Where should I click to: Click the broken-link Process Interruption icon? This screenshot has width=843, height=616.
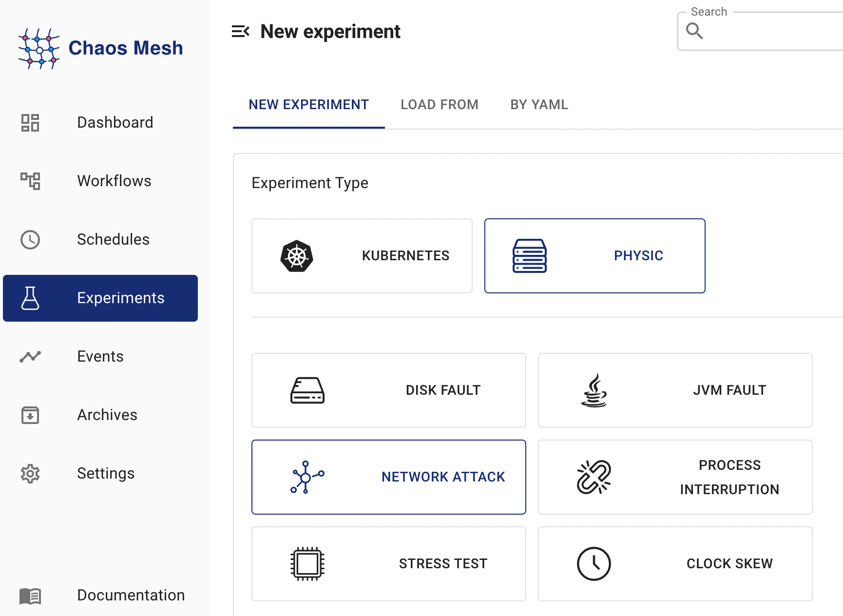point(594,477)
